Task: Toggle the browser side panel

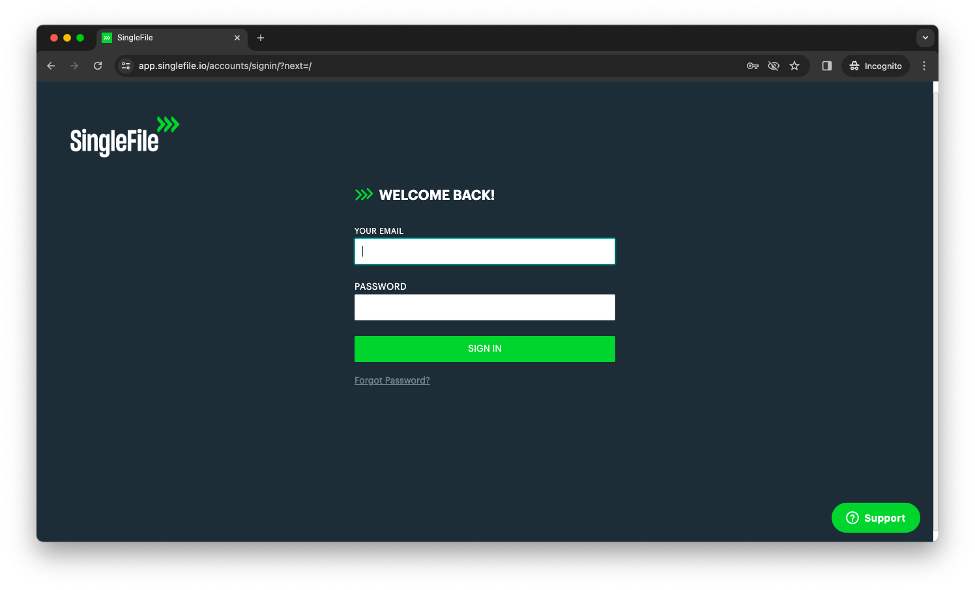Action: (x=827, y=66)
